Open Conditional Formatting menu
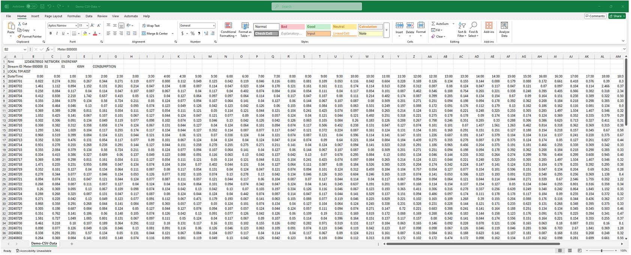This screenshot has width=631, height=255. point(228,30)
